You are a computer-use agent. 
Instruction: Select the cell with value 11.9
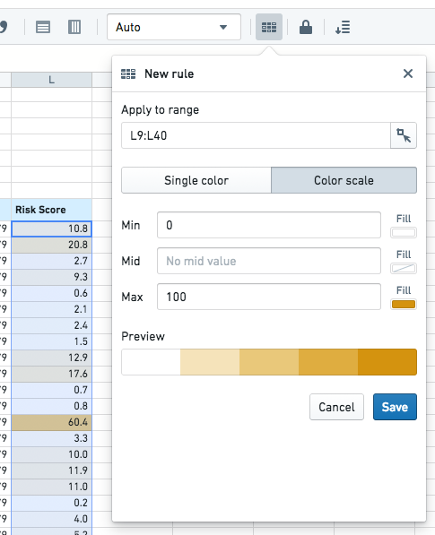pos(51,470)
